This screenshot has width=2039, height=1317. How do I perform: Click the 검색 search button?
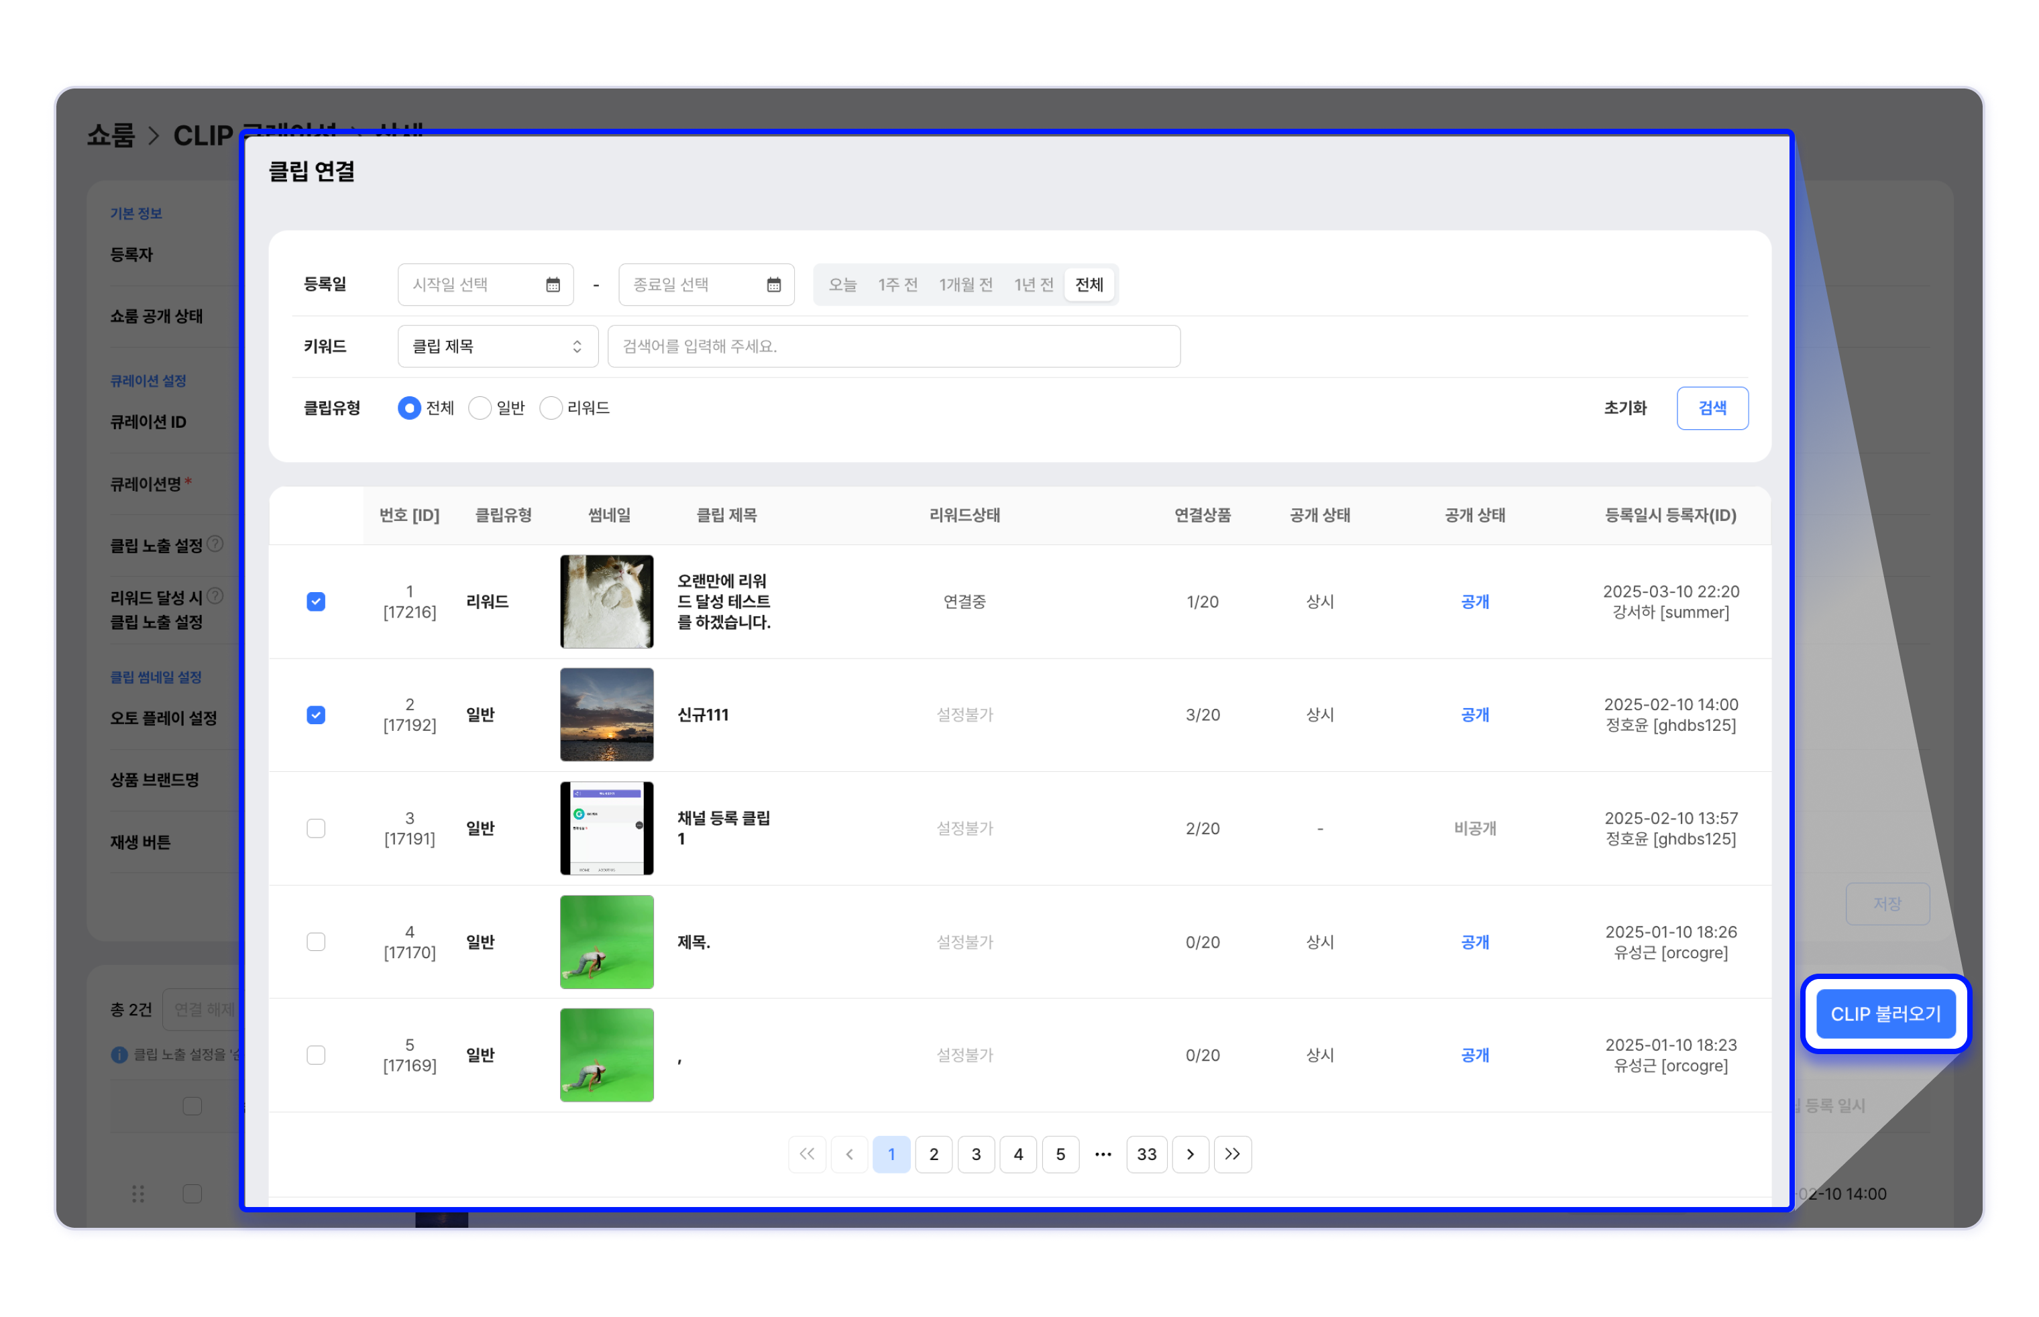coord(1712,408)
